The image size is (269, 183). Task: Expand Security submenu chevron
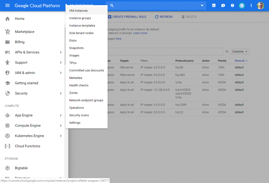tap(61, 93)
